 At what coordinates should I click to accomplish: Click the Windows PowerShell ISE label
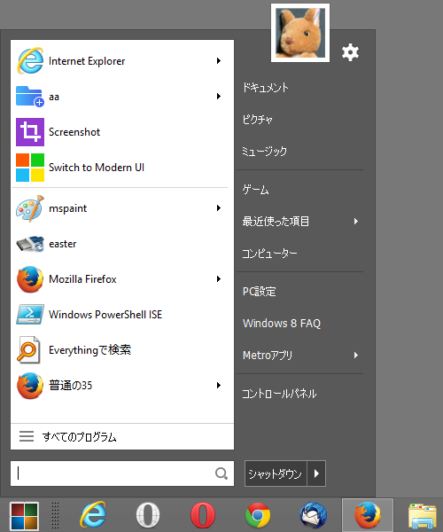click(x=105, y=315)
